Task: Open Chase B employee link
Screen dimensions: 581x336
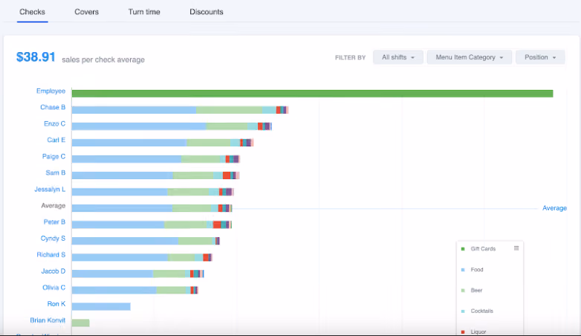Action: [x=53, y=107]
